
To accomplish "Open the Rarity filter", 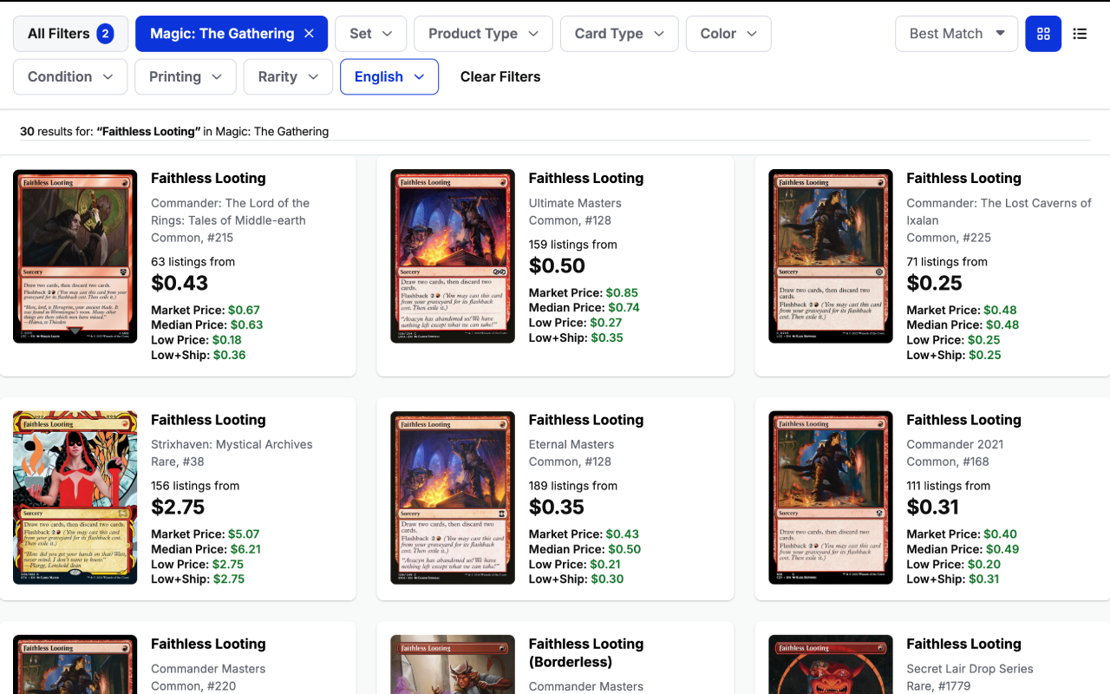I will 288,76.
